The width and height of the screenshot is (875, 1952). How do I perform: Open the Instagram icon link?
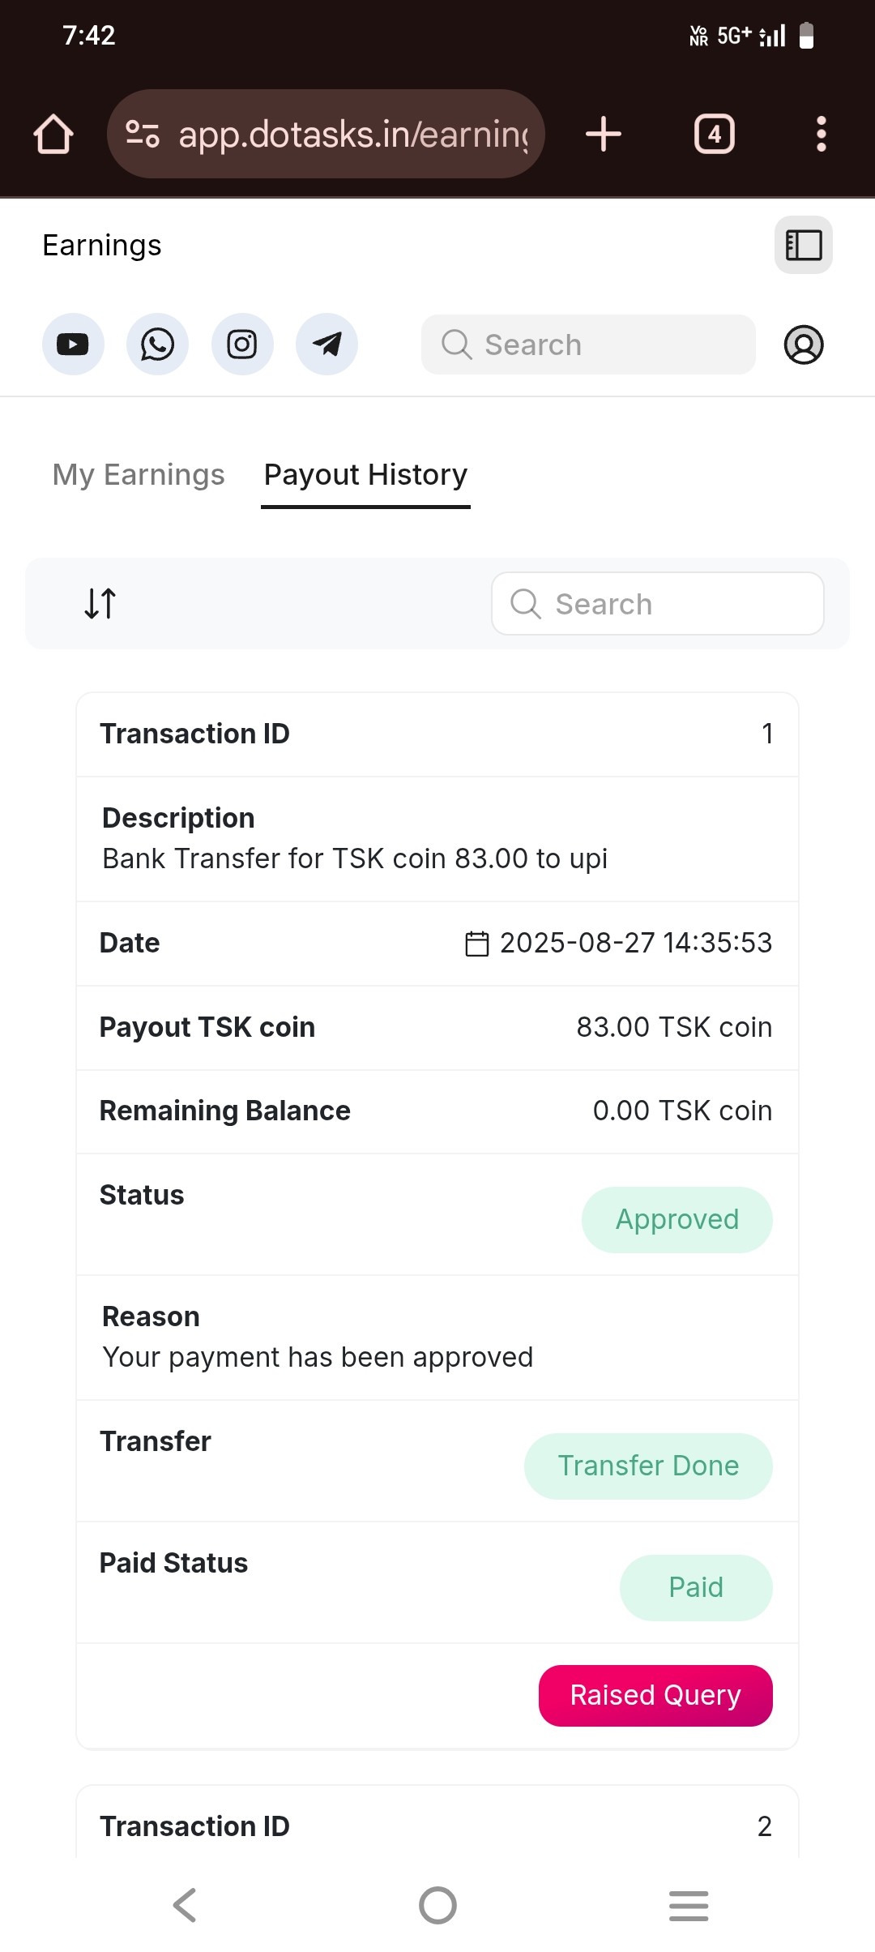242,345
